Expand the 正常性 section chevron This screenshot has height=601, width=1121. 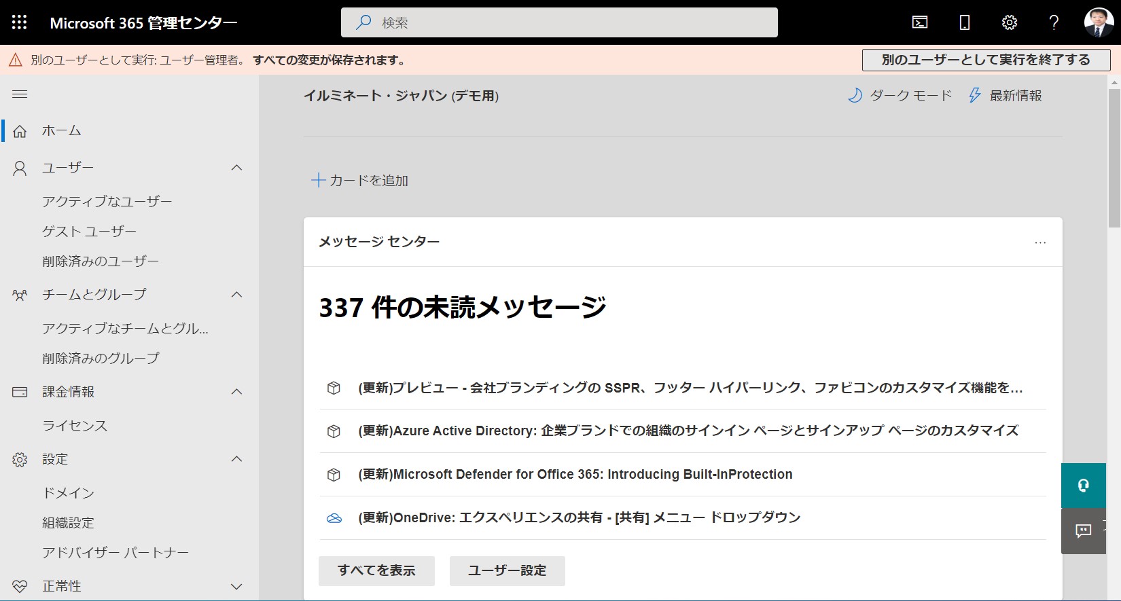236,587
